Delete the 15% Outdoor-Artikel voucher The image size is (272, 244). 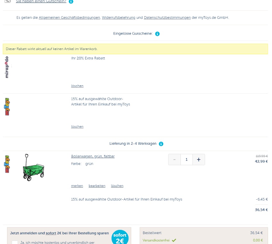[x=77, y=127]
